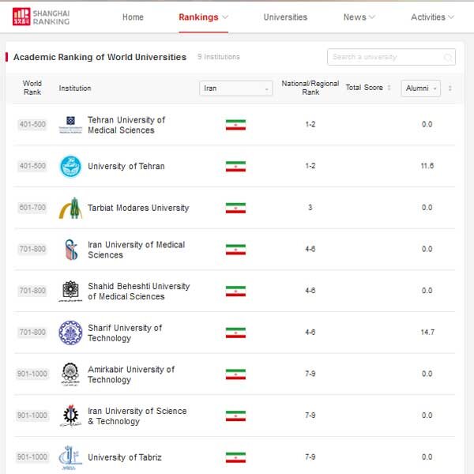Toggle the sort arrows beside Alumni

coord(450,88)
